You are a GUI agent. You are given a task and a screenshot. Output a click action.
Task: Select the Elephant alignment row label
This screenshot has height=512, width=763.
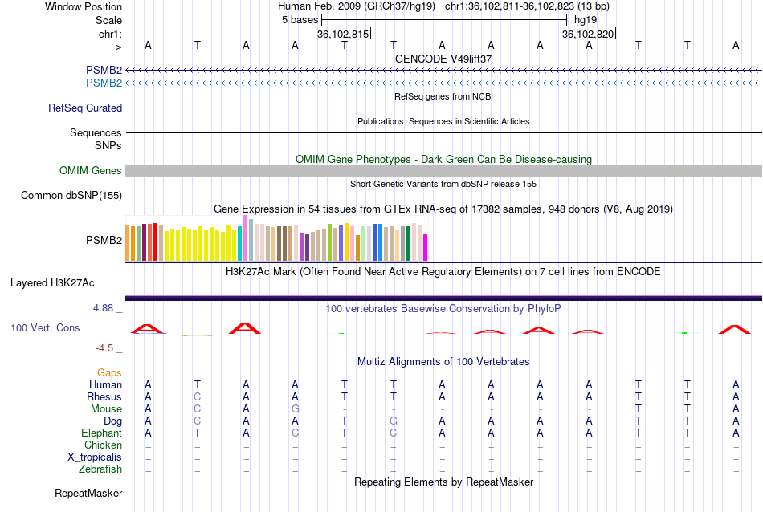pyautogui.click(x=101, y=433)
